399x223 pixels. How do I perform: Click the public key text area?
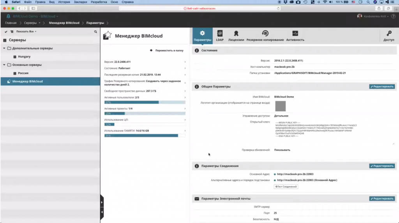[334, 132]
